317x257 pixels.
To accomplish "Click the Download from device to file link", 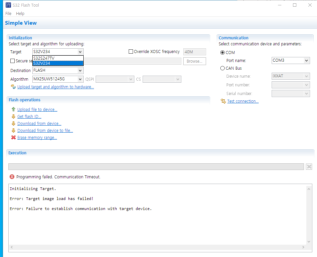I will point(45,130).
